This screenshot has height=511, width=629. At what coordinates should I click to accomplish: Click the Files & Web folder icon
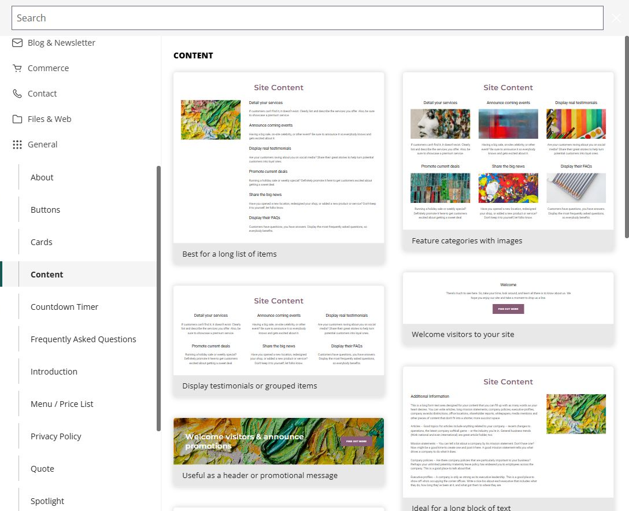click(x=17, y=119)
